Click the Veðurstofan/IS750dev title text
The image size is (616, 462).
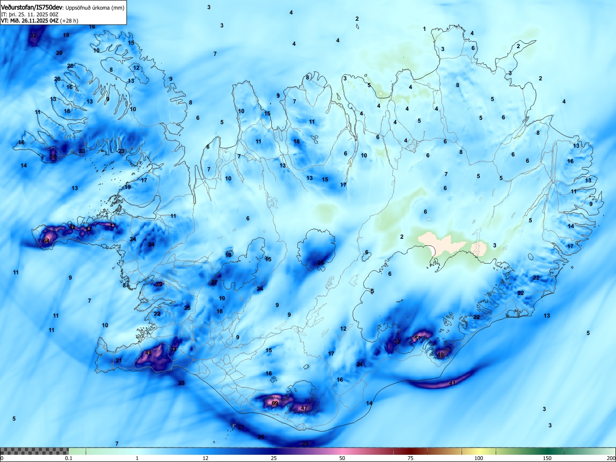click(x=32, y=8)
